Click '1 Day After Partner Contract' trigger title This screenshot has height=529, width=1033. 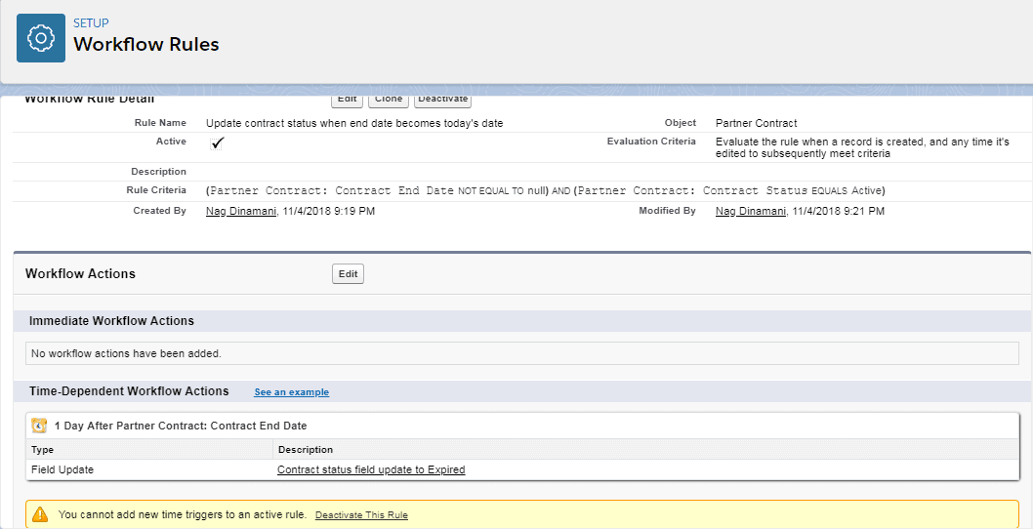point(181,426)
